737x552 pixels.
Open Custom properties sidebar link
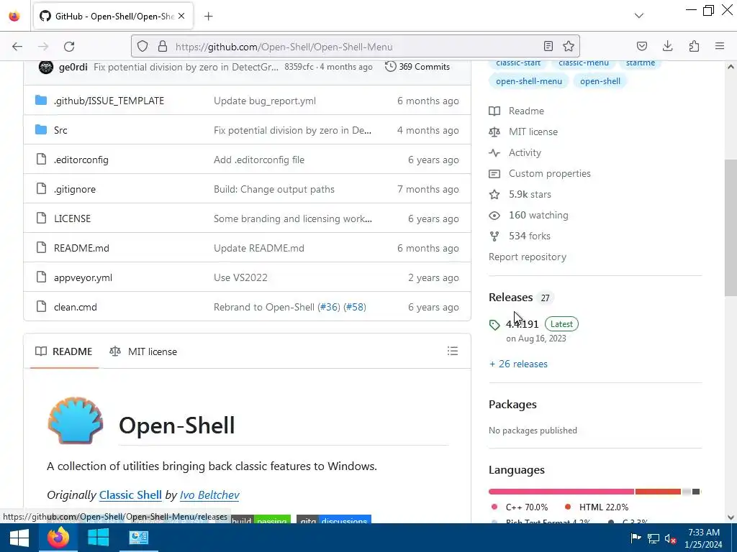pyautogui.click(x=540, y=174)
